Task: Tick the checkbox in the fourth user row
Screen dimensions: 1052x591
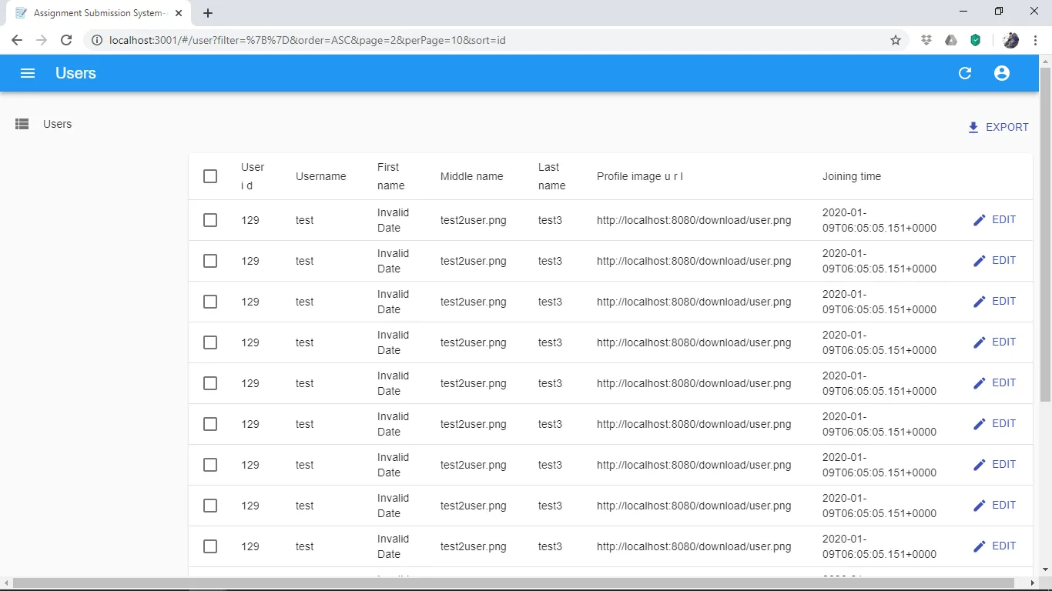Action: [x=210, y=342]
